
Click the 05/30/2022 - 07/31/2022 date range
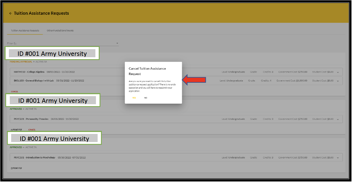point(72,158)
